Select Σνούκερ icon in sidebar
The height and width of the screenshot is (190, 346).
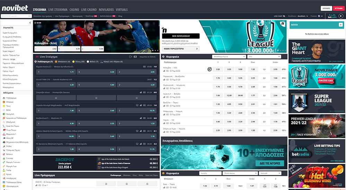(4, 158)
